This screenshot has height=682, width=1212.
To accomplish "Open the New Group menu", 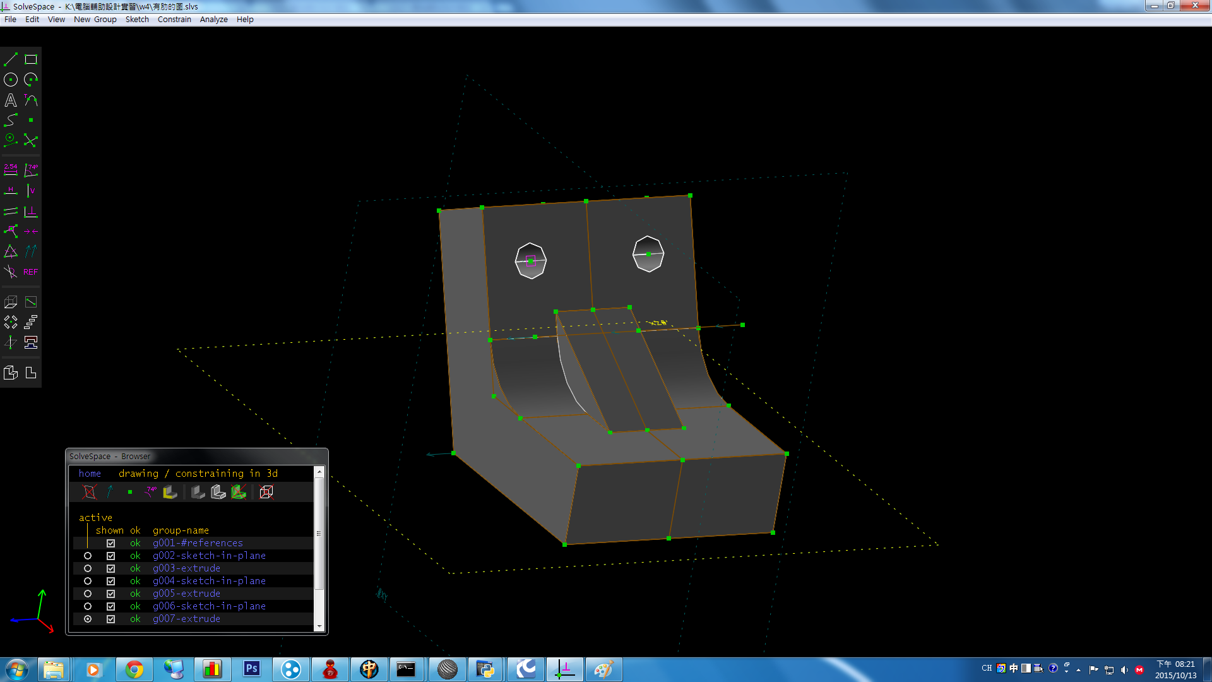I will click(95, 20).
